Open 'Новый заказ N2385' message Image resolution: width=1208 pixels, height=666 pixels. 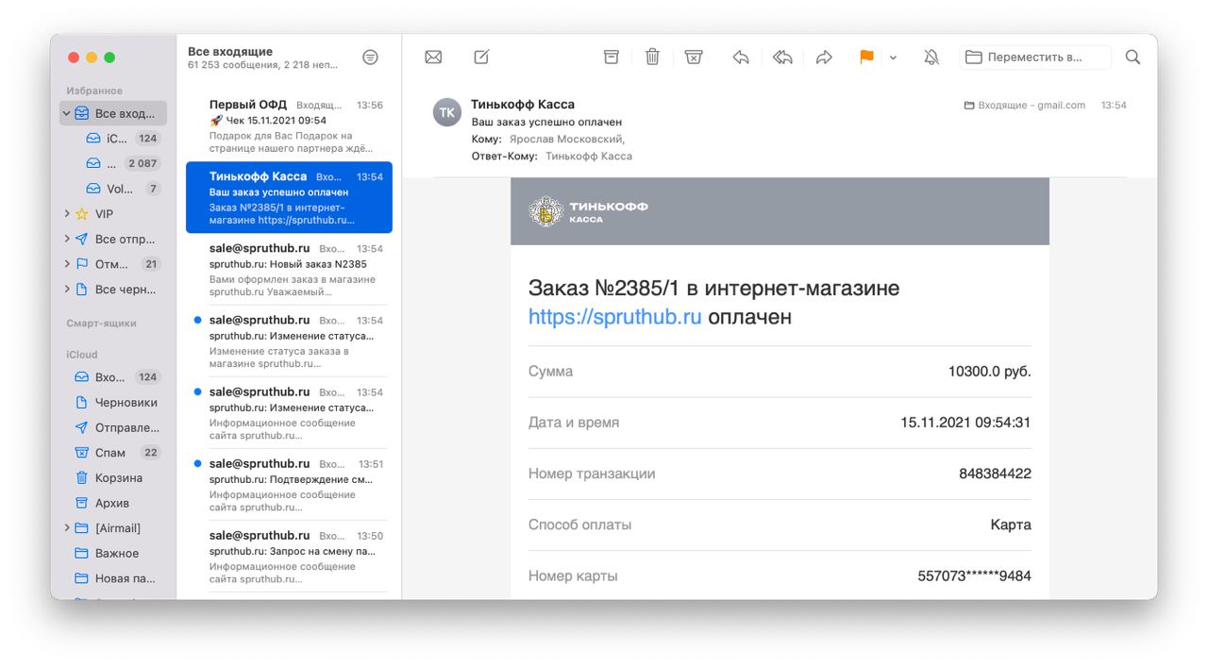coord(289,269)
